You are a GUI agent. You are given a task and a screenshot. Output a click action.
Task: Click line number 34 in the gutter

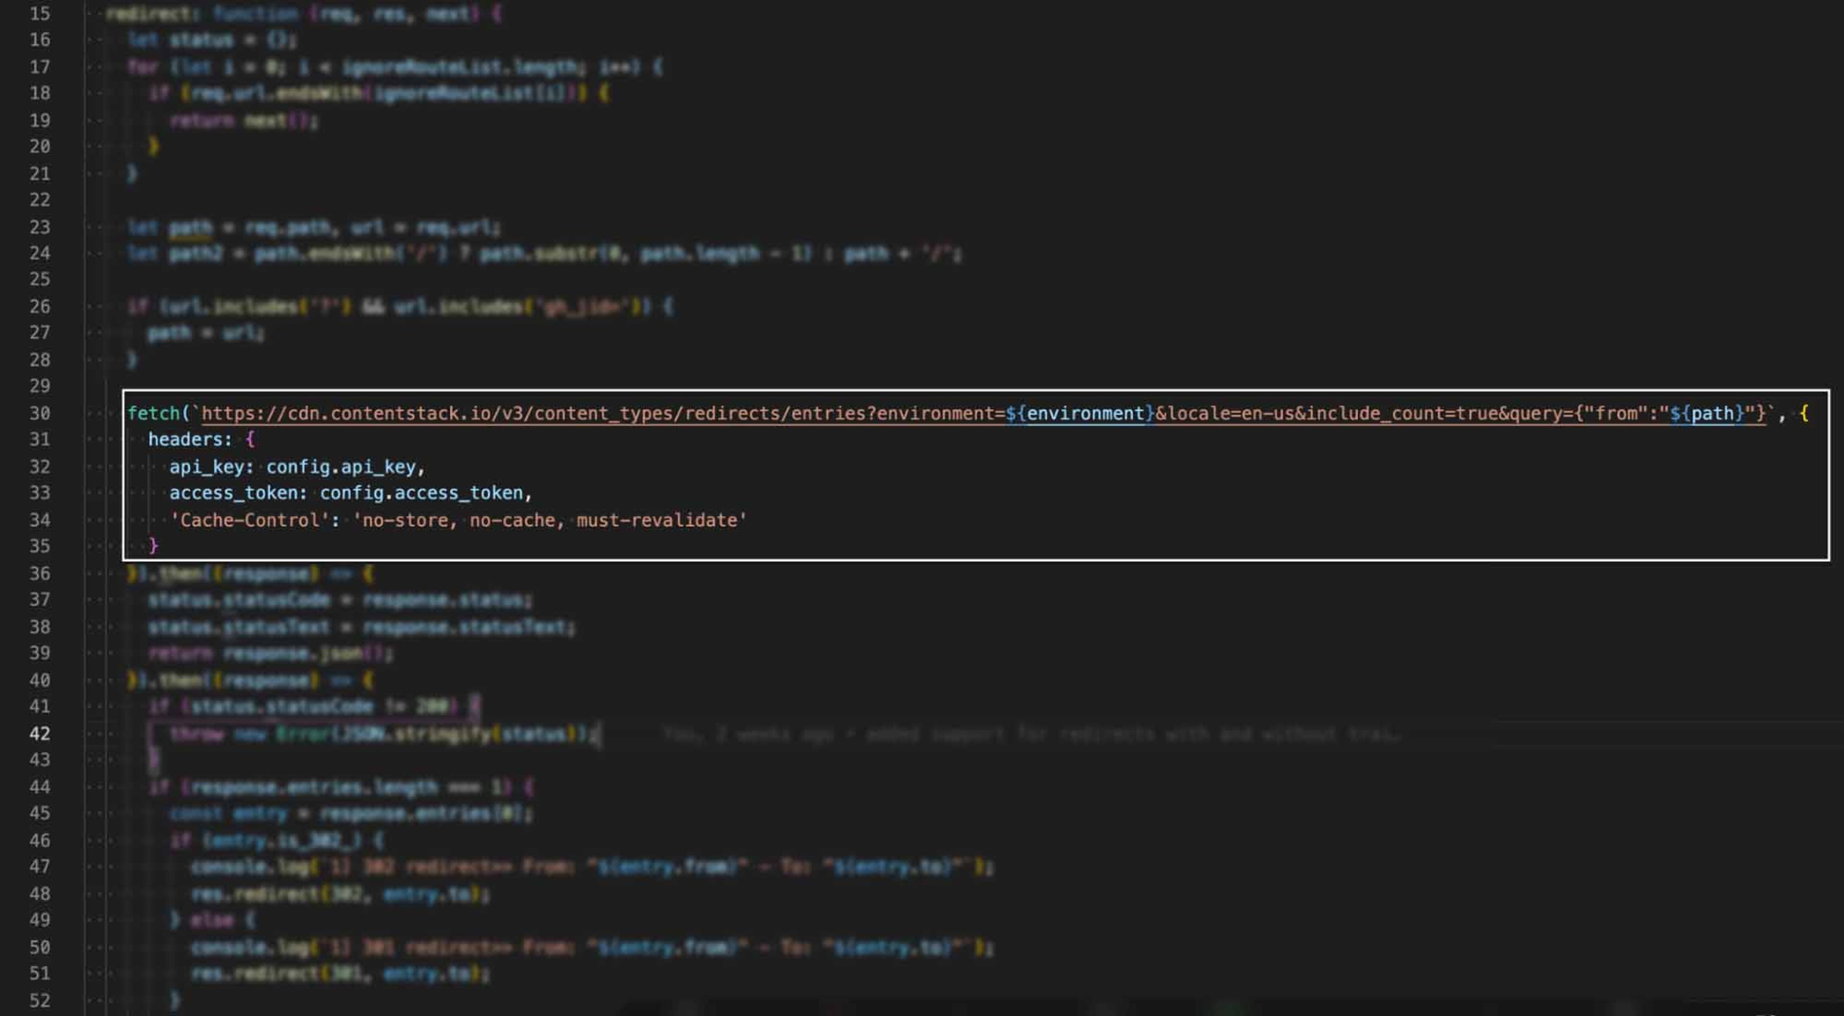click(x=40, y=520)
